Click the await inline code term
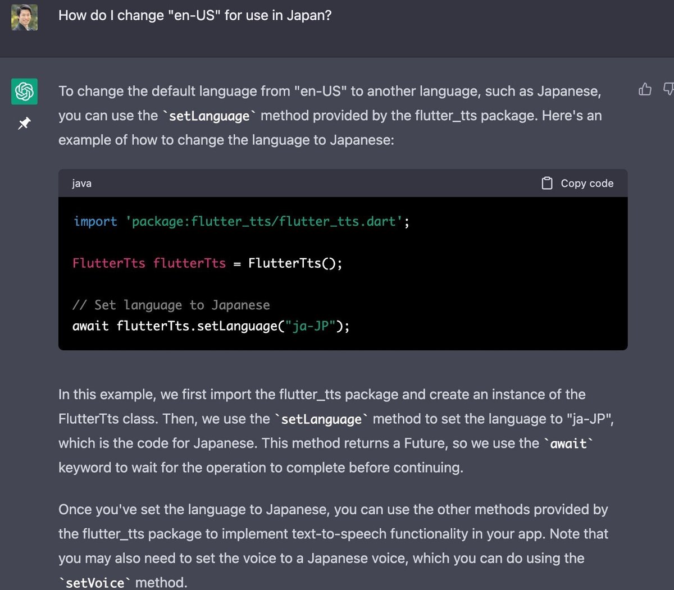This screenshot has width=674, height=590. (x=568, y=443)
